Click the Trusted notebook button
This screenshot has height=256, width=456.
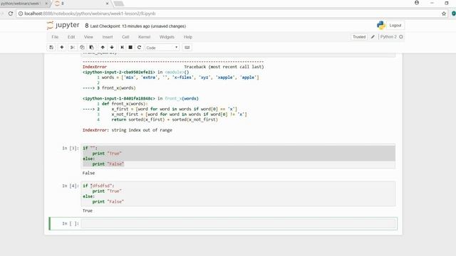tap(359, 37)
